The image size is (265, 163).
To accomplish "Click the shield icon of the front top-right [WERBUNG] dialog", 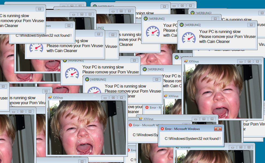I will [182, 25].
